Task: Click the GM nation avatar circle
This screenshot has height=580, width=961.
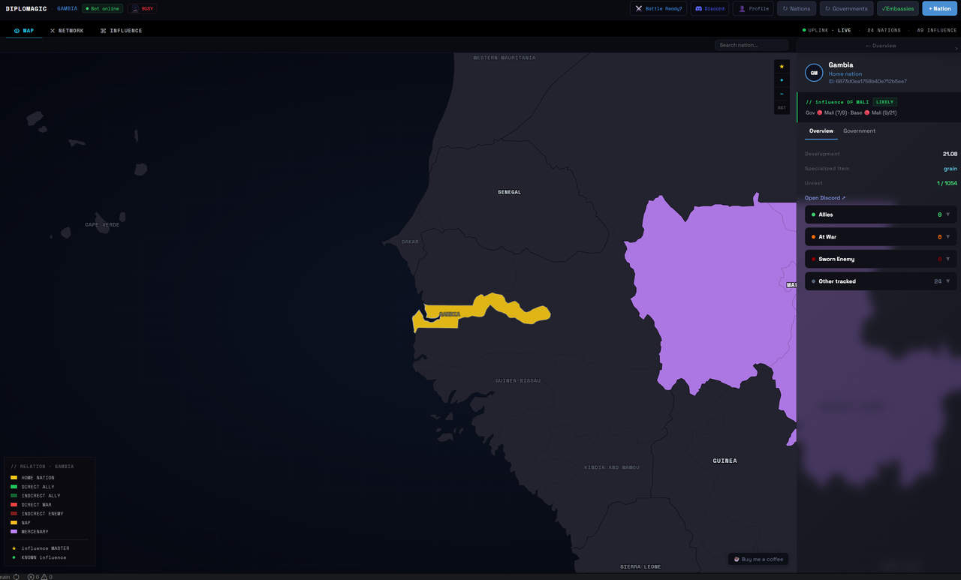Action: (814, 73)
